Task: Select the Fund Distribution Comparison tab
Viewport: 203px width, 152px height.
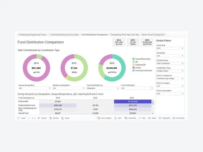Action: click(x=95, y=35)
